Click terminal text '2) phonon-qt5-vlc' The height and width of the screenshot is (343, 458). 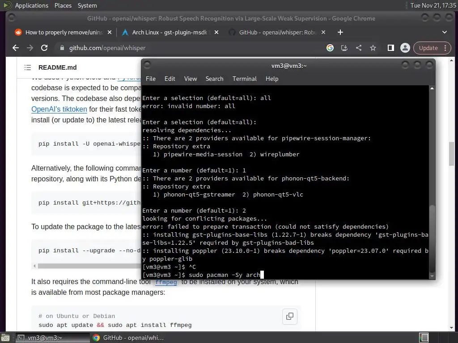[x=273, y=195]
